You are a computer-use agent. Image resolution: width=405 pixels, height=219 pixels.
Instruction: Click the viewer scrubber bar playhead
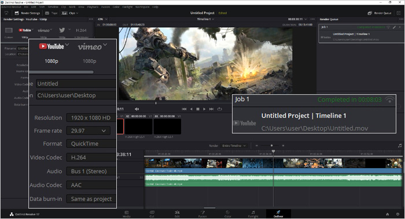tap(156, 103)
